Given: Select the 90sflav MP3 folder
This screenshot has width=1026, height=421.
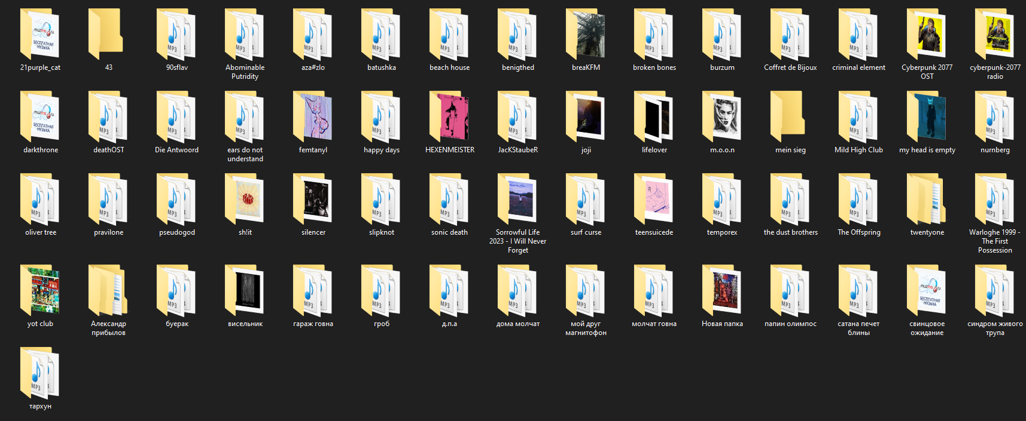Looking at the screenshot, I should click(x=176, y=33).
